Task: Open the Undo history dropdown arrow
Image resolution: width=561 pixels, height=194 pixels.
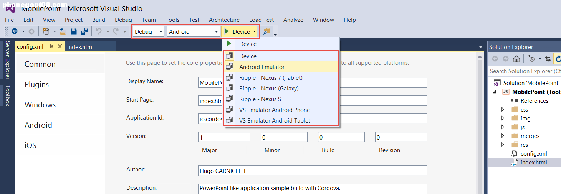Action: (107, 32)
